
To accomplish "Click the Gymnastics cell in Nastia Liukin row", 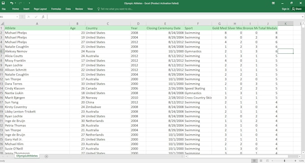I will pyautogui.click(x=198, y=93).
